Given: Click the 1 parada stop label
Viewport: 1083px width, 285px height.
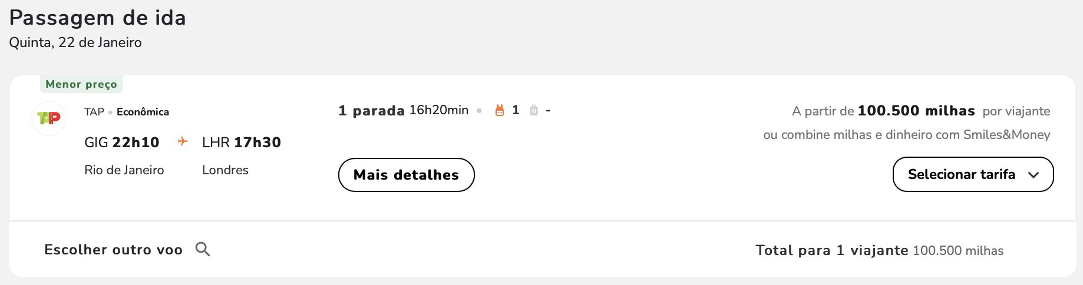Looking at the screenshot, I should coord(371,111).
